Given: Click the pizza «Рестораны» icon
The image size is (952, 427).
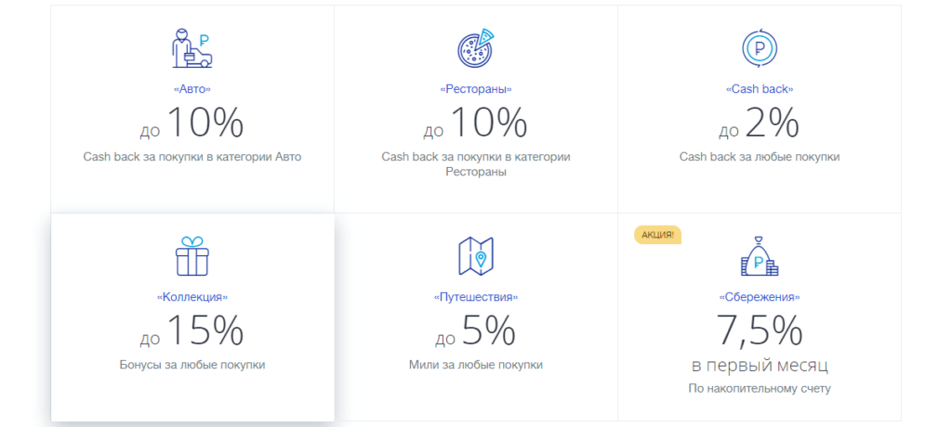Looking at the screenshot, I should (x=475, y=47).
